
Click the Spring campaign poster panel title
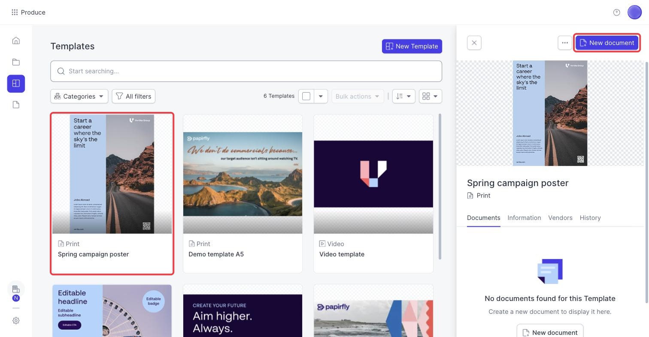tap(518, 183)
